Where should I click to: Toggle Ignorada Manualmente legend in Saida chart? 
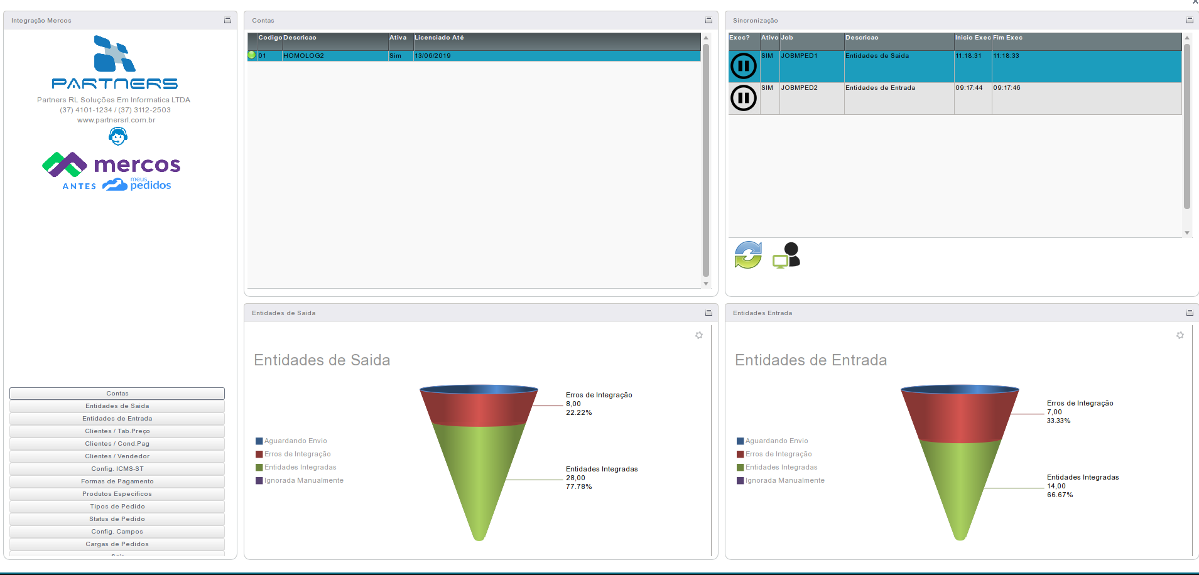tap(303, 480)
